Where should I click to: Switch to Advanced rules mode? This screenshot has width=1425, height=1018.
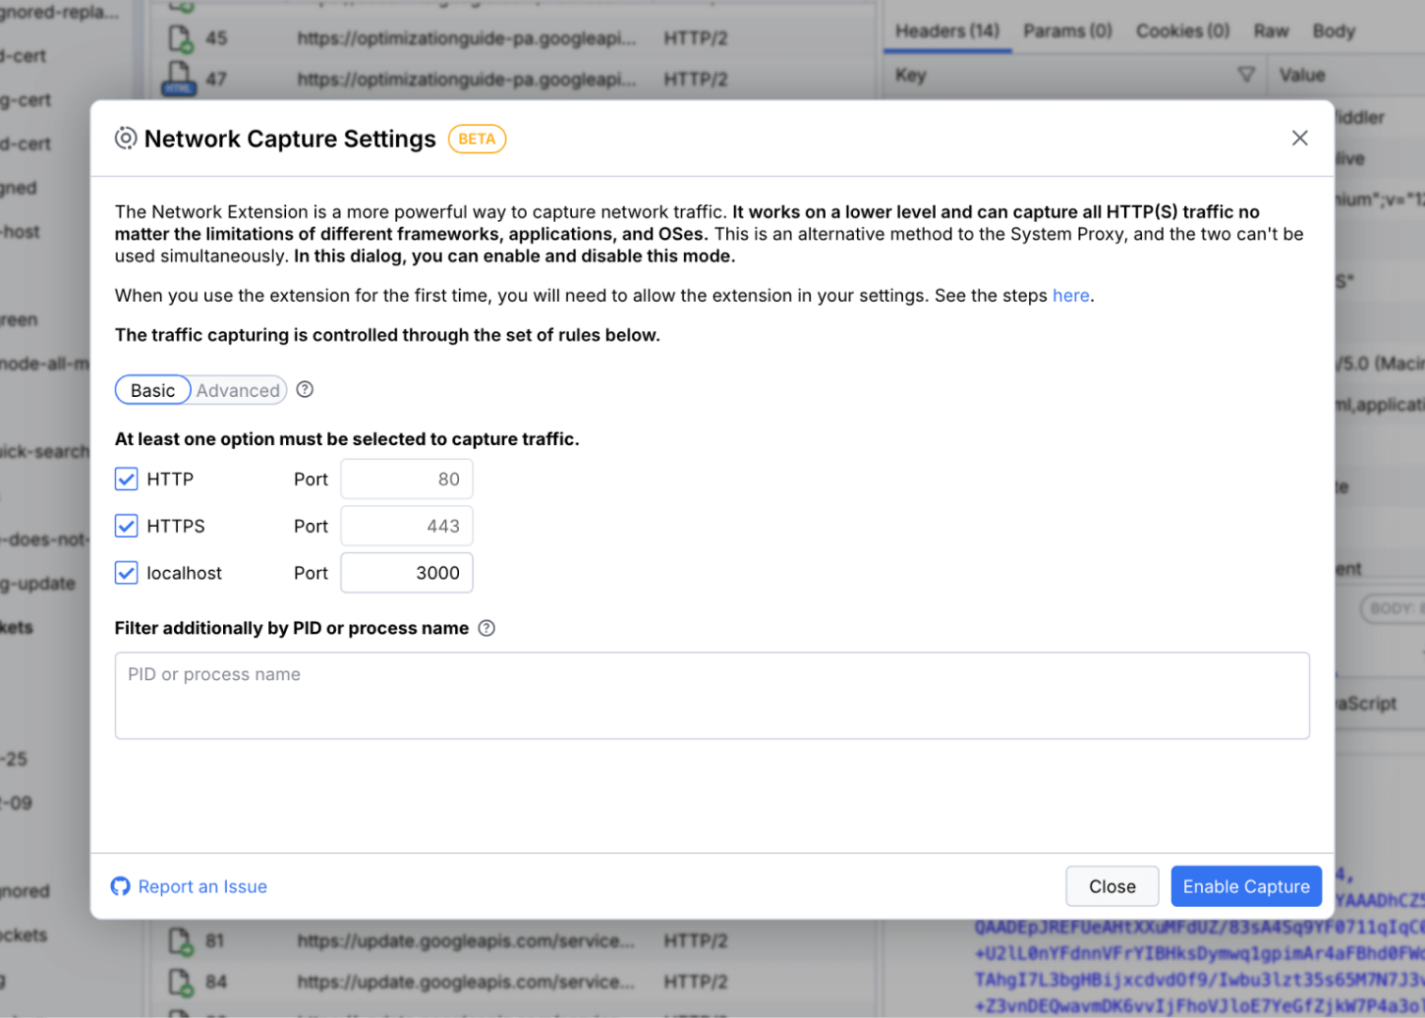[238, 390]
